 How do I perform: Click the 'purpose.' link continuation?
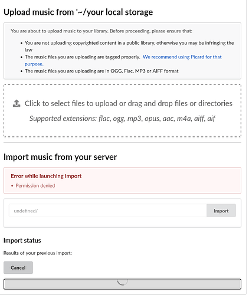[34, 64]
